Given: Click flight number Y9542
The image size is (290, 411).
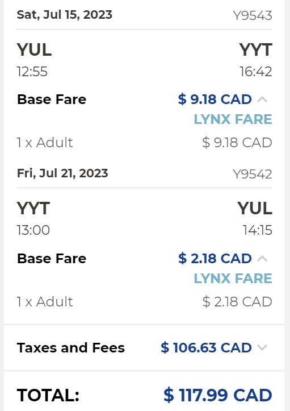Looking at the screenshot, I should (253, 174).
